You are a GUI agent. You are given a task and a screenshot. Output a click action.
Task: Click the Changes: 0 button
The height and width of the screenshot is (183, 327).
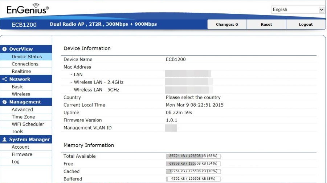pos(227,25)
